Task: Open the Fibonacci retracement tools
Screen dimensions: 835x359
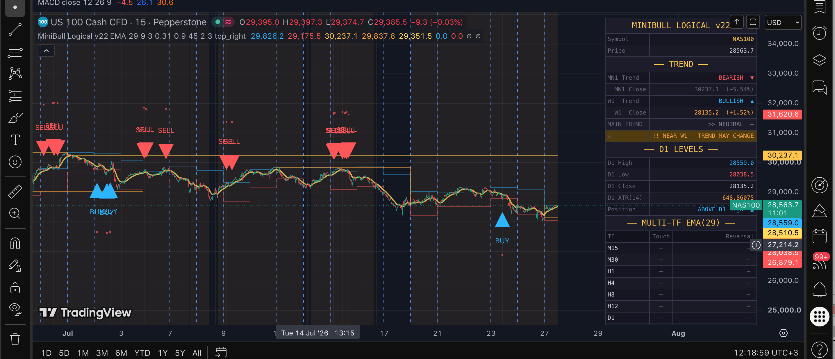Action: (x=15, y=51)
